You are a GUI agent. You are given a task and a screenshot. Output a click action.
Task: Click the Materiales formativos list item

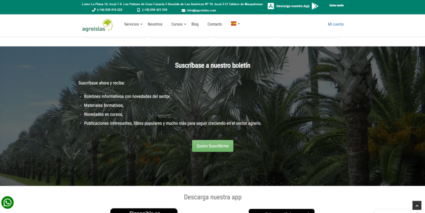(x=103, y=105)
